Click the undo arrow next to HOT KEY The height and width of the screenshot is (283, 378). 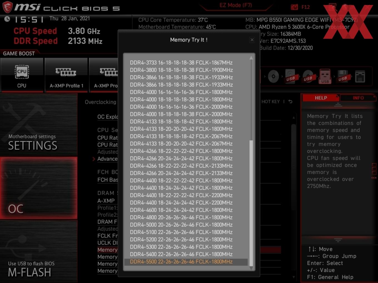(x=290, y=102)
